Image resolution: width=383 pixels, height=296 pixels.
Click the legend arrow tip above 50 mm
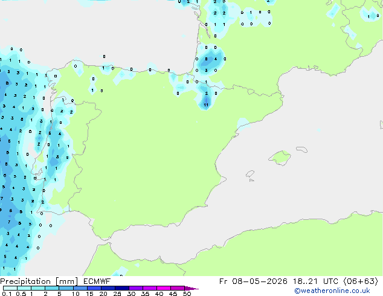click(x=191, y=288)
